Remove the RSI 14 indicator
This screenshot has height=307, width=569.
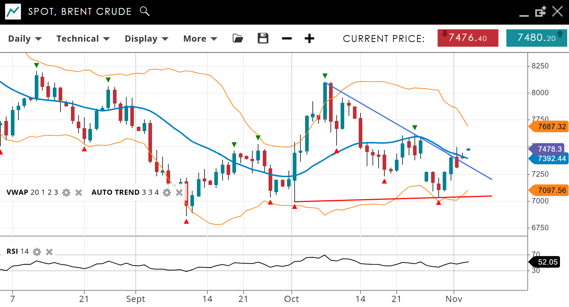50,252
